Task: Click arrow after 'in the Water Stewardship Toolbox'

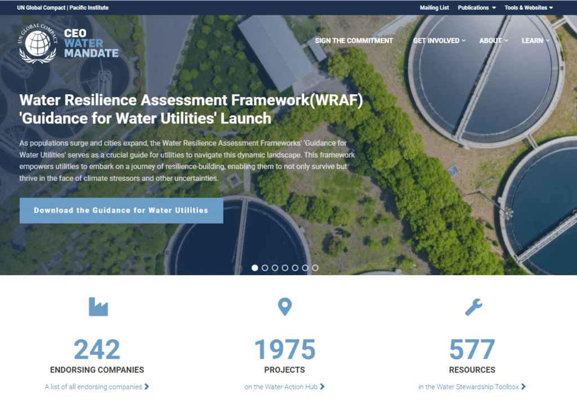Action: [x=523, y=387]
